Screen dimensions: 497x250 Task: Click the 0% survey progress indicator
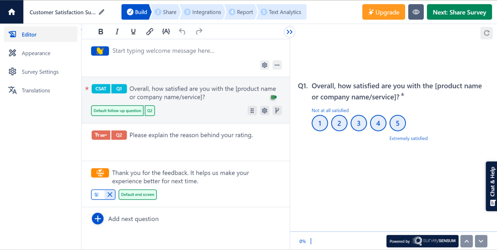(x=303, y=241)
